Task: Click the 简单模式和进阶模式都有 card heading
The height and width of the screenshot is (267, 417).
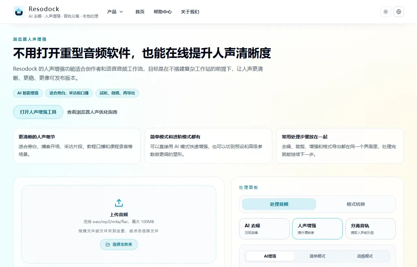Action: click(x=175, y=137)
